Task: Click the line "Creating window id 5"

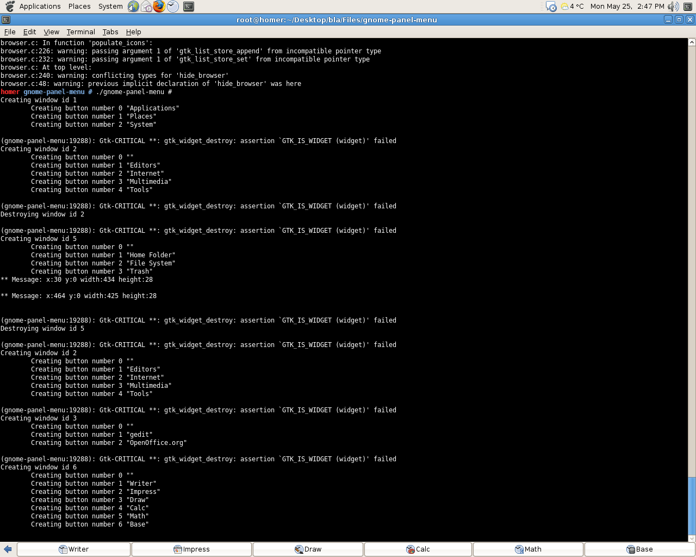Action: click(x=39, y=239)
